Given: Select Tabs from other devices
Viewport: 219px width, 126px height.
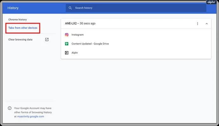Looking at the screenshot, I should (x=23, y=28).
